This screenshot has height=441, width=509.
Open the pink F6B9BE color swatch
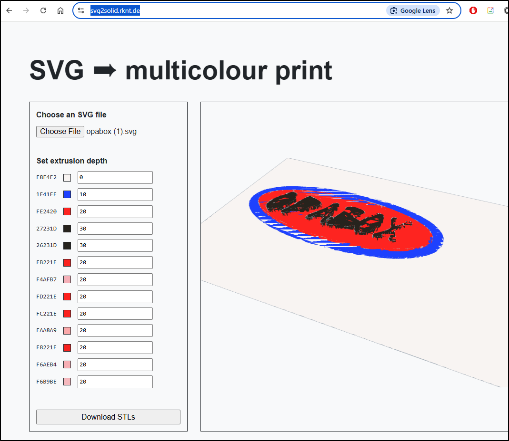[x=67, y=382]
